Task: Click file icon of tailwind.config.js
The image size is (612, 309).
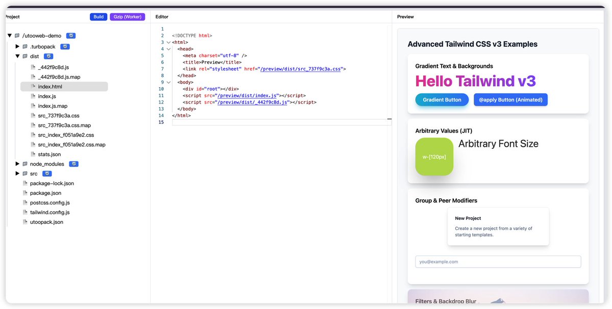Action: tap(26, 212)
